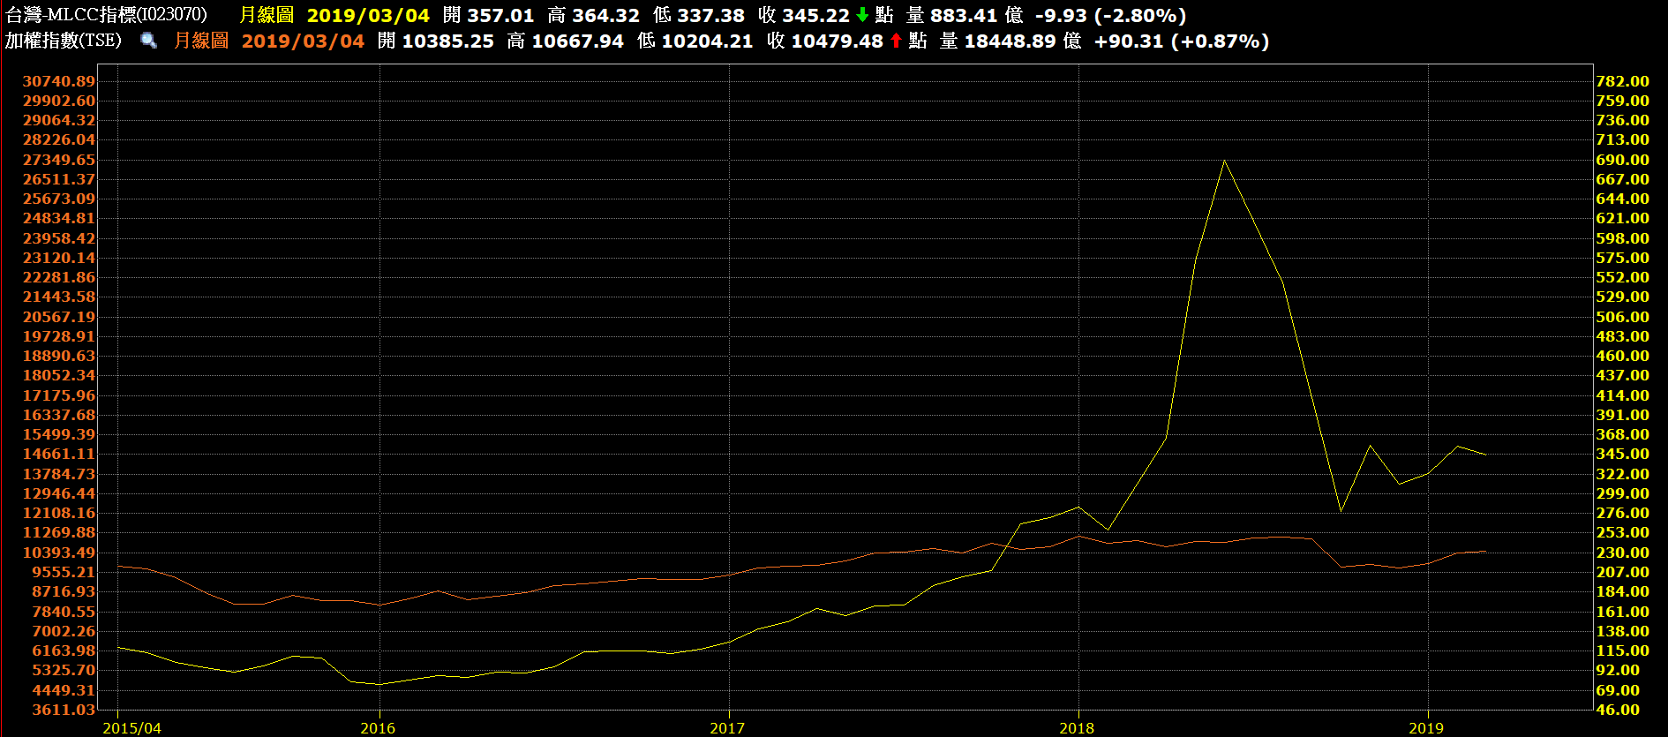The width and height of the screenshot is (1668, 737).
Task: Click the 30740.89 label on left axis
Action: [x=58, y=81]
